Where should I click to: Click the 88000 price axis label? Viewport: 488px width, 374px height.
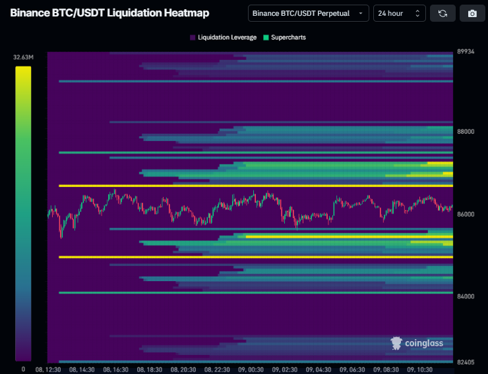click(466, 132)
